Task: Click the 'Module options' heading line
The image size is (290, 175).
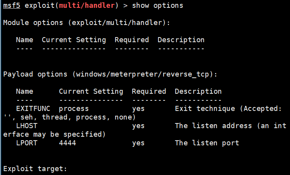Action: 86,23
